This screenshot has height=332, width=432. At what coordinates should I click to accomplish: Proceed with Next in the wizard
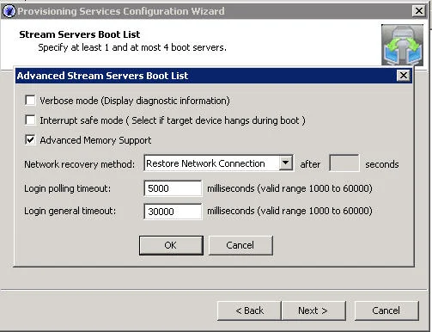pos(313,310)
